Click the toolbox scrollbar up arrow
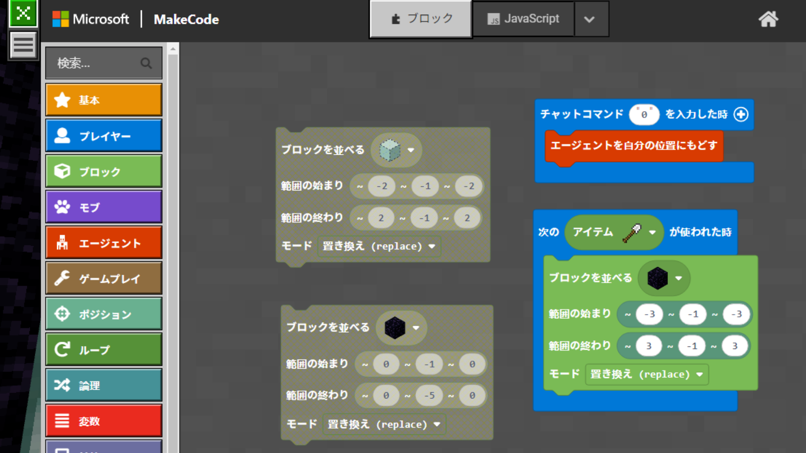 (173, 49)
